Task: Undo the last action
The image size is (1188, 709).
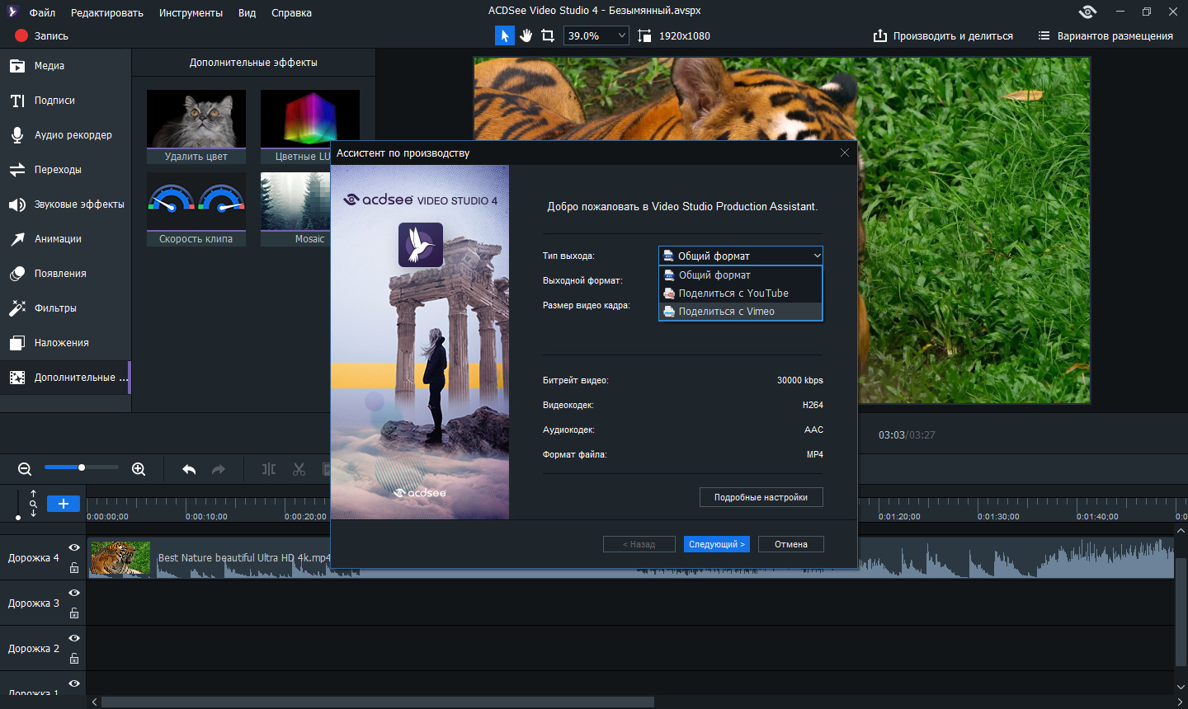Action: 189,469
